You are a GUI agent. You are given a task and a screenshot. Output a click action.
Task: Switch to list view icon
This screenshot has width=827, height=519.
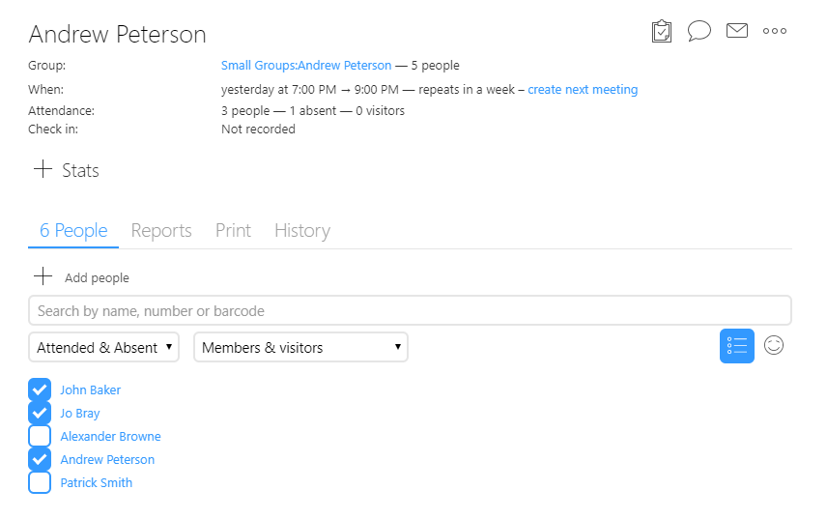[x=737, y=346]
